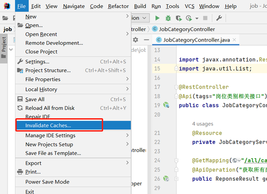Toggle fold marker at @RestController line 17
The image size is (267, 194).
(176, 87)
